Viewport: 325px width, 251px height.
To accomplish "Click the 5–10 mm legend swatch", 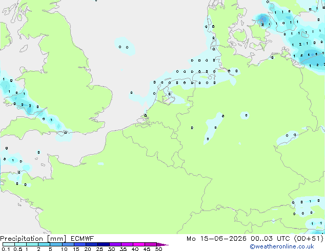I will coord(56,244).
